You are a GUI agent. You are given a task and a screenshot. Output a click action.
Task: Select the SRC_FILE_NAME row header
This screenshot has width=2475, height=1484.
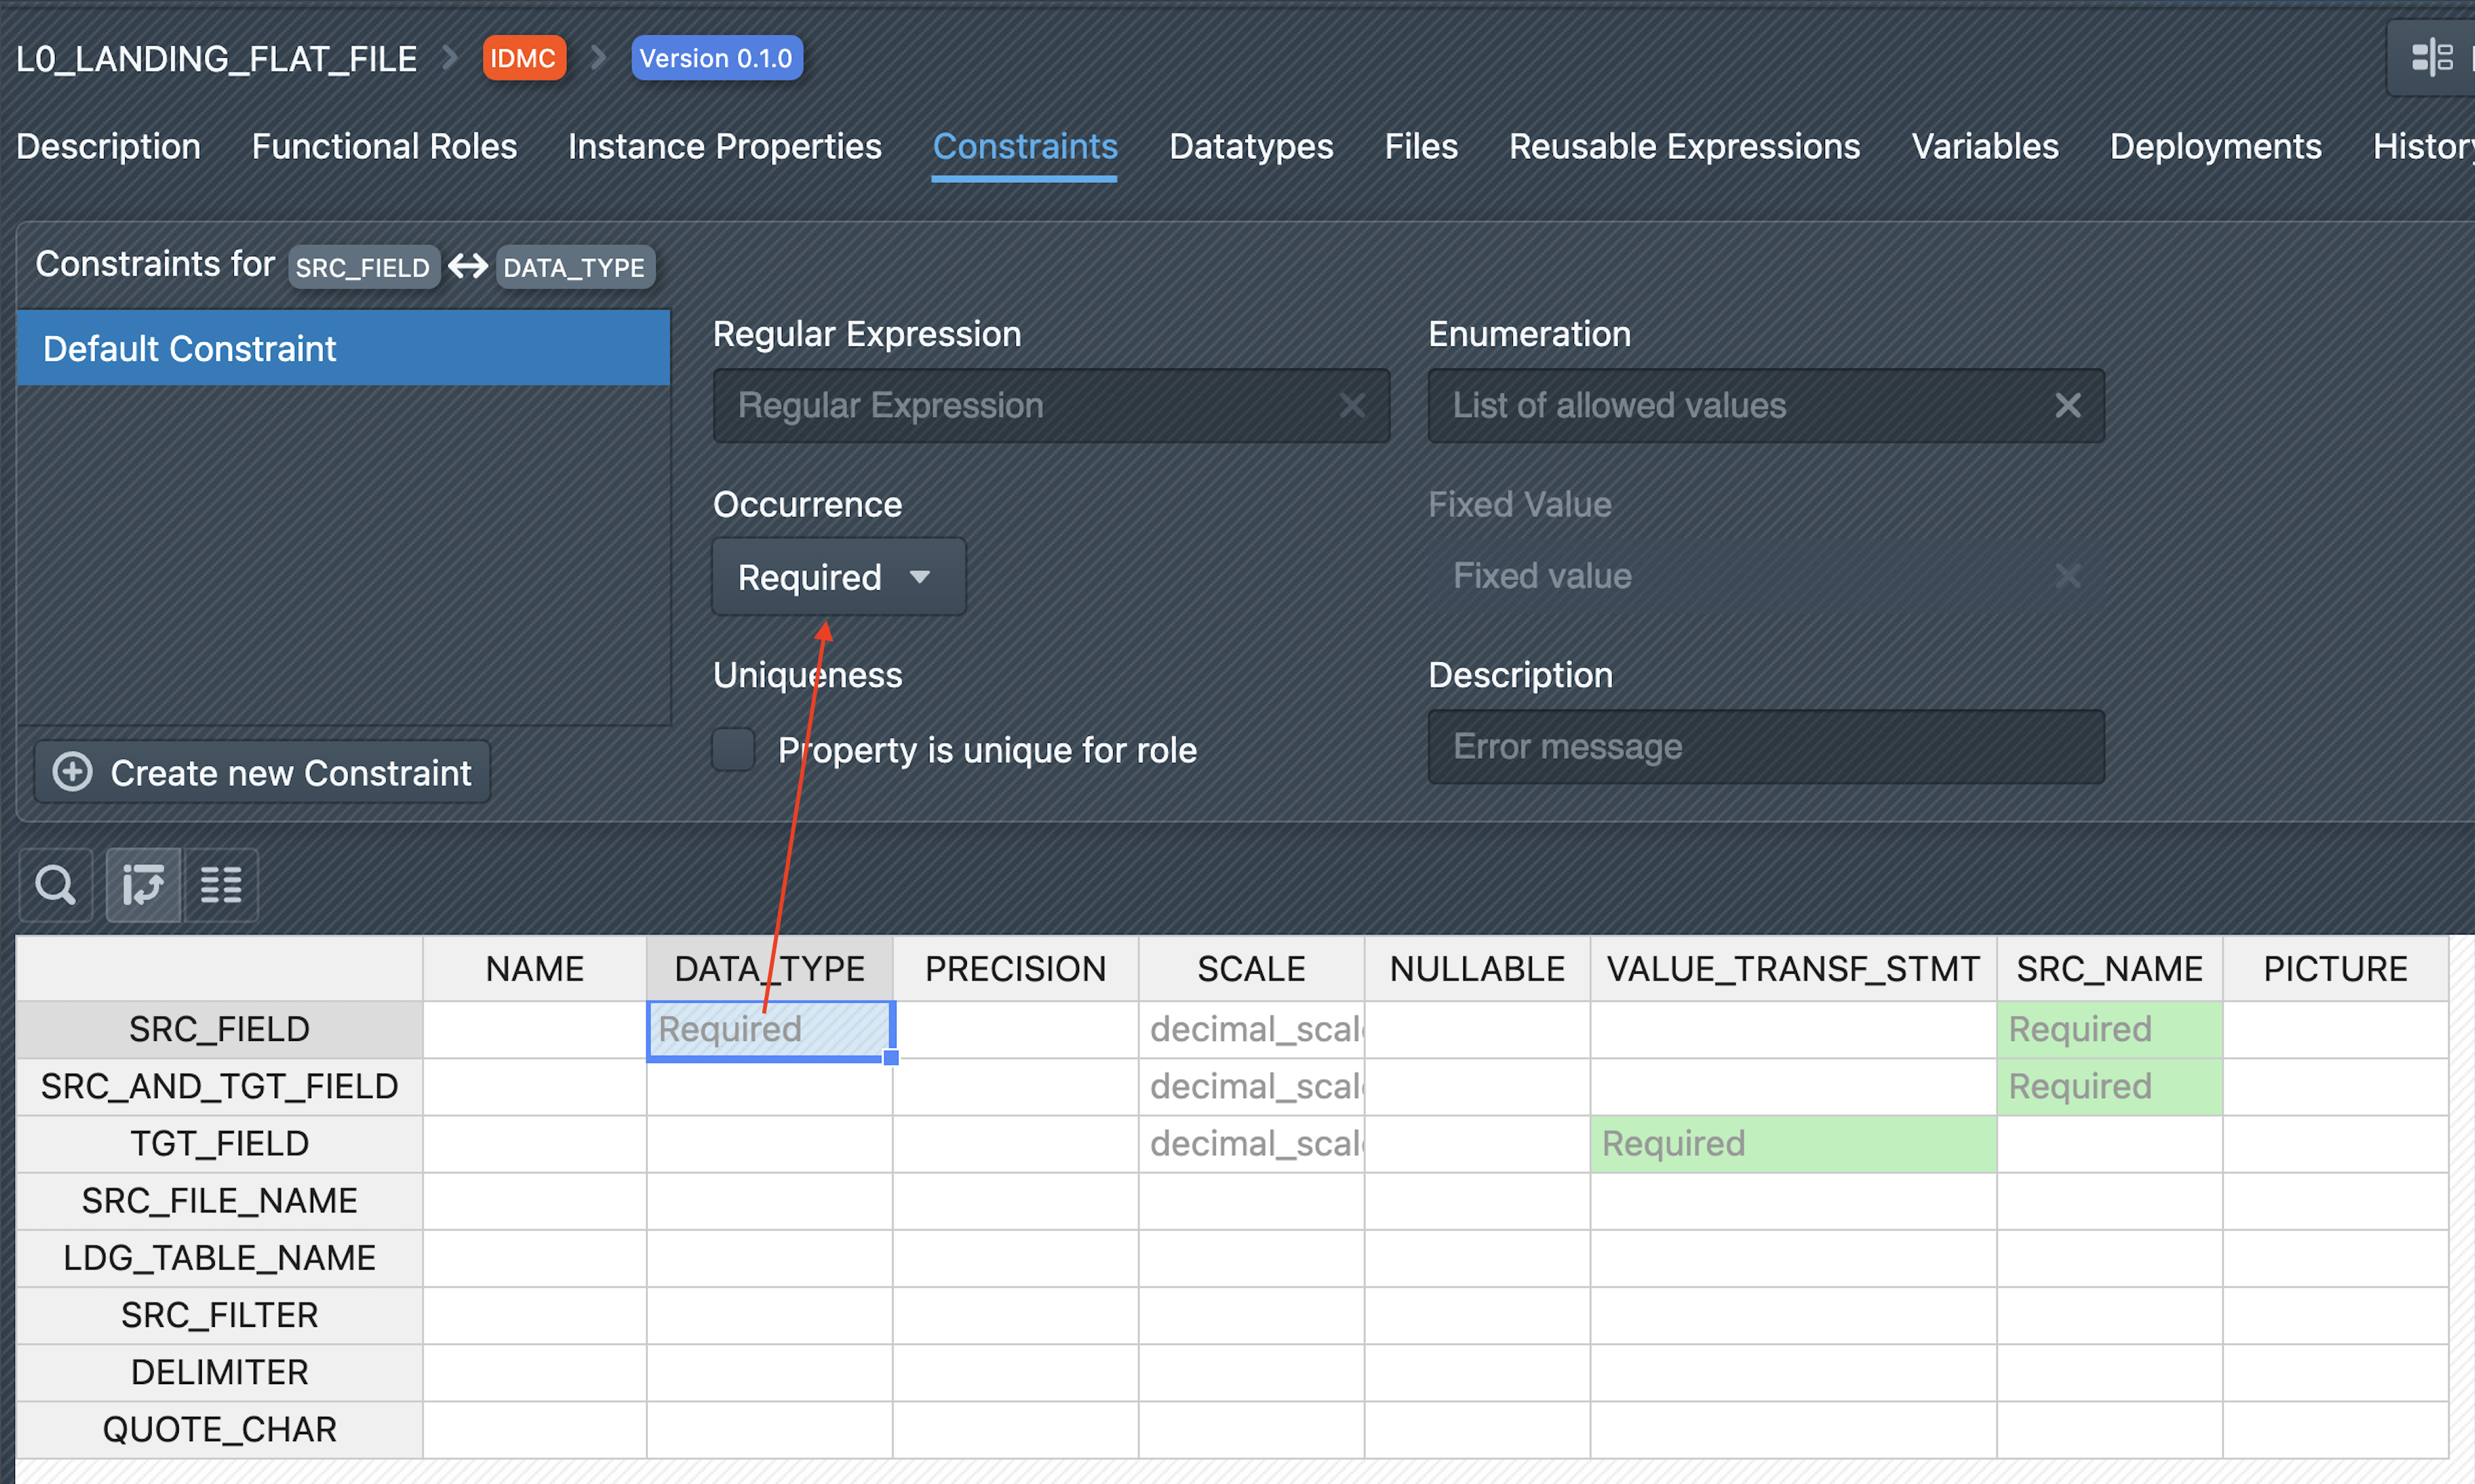click(x=219, y=1200)
